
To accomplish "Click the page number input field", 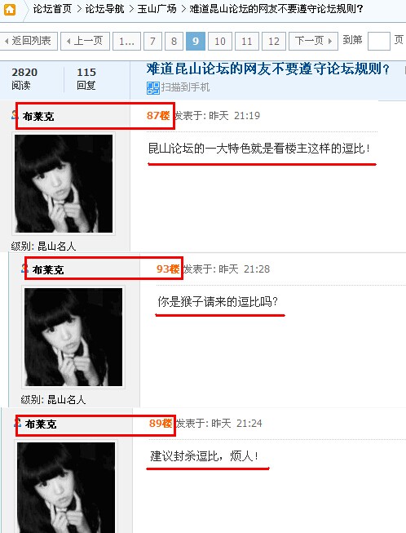I will coord(379,41).
